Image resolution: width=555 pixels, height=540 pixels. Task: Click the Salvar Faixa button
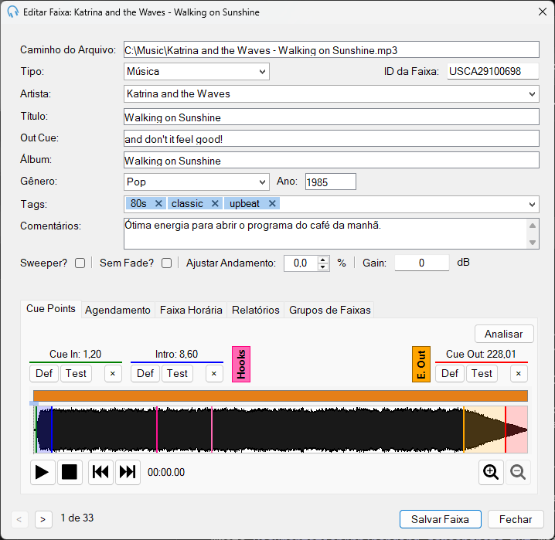click(441, 519)
